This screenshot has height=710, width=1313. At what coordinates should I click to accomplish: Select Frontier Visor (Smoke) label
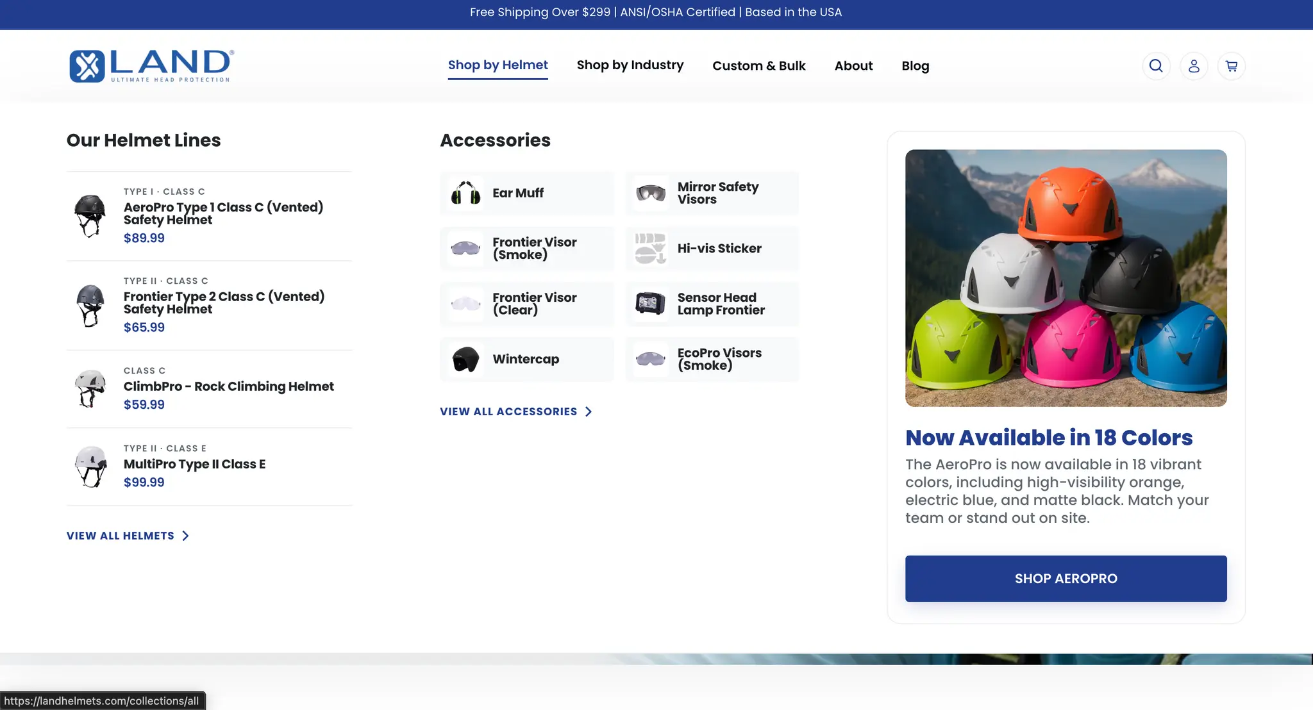point(535,249)
